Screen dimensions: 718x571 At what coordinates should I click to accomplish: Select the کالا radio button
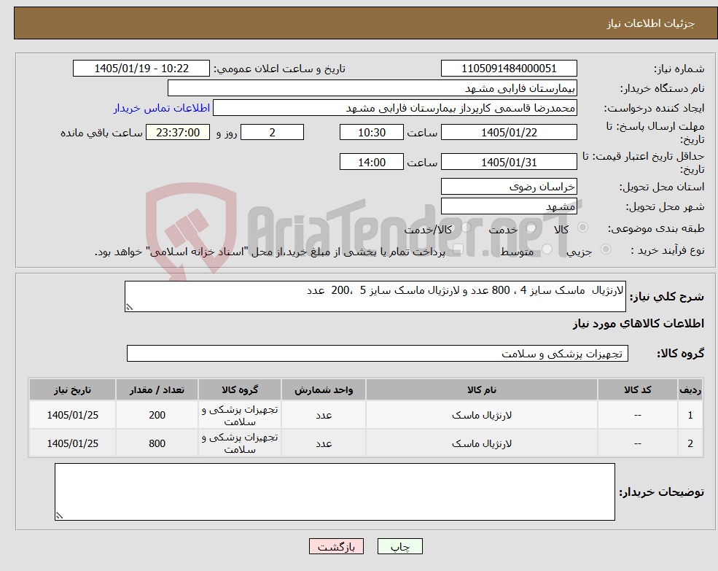coord(583,228)
